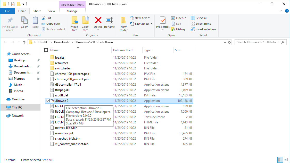Click the red Delete X icon

98,20
